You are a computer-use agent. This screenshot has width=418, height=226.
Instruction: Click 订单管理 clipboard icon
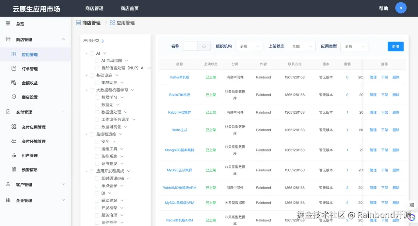(14, 68)
